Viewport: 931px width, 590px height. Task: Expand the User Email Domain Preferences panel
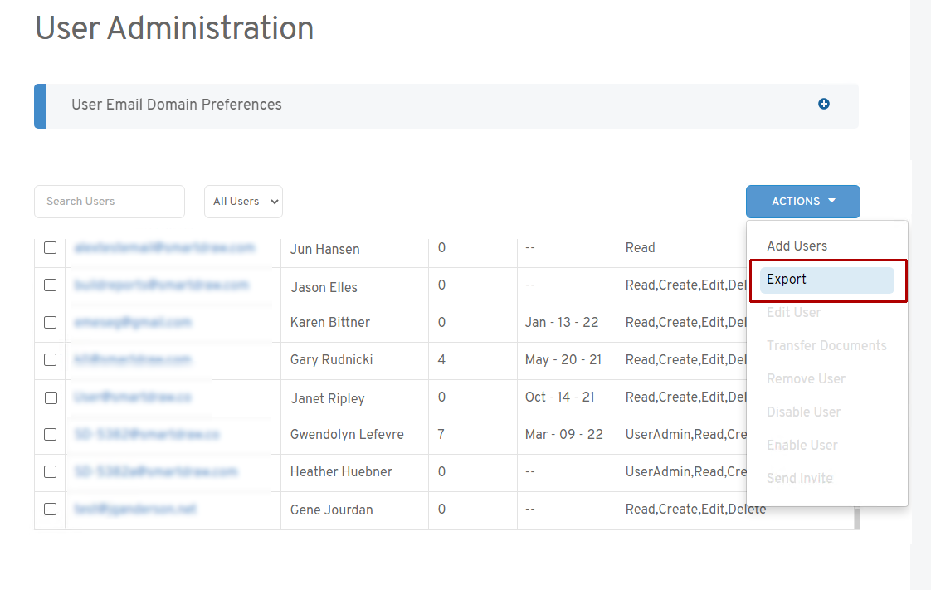click(176, 105)
